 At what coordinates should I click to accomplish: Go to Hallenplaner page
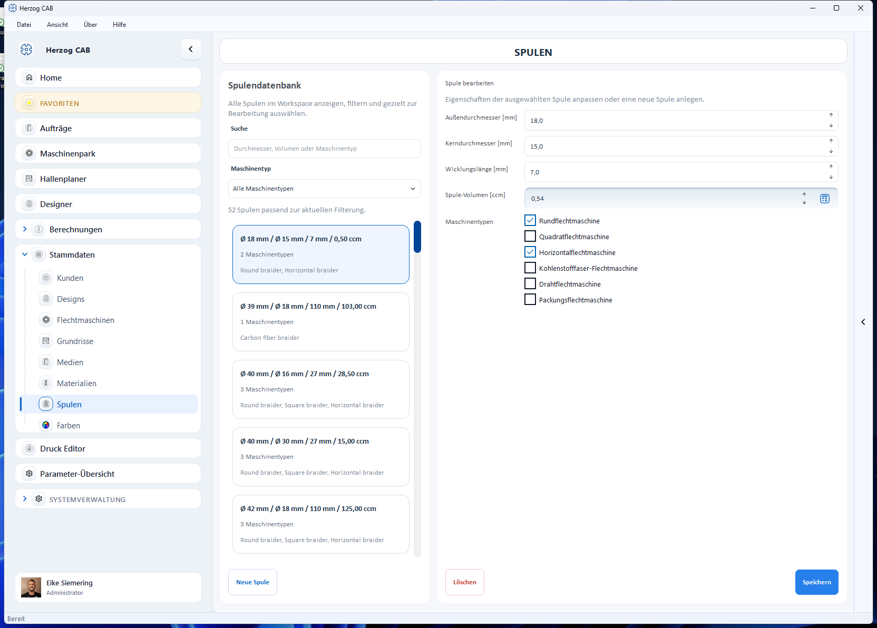[x=108, y=179]
